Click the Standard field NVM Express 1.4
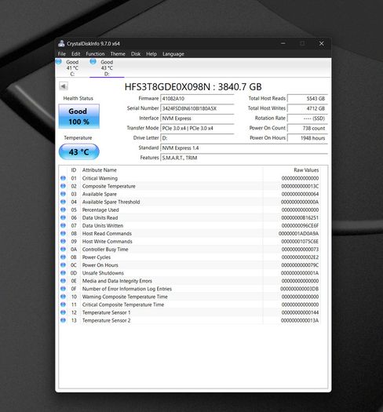Viewport: 383px width, 412px height. tap(244, 148)
